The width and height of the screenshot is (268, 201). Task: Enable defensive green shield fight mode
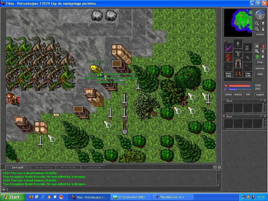(x=257, y=57)
